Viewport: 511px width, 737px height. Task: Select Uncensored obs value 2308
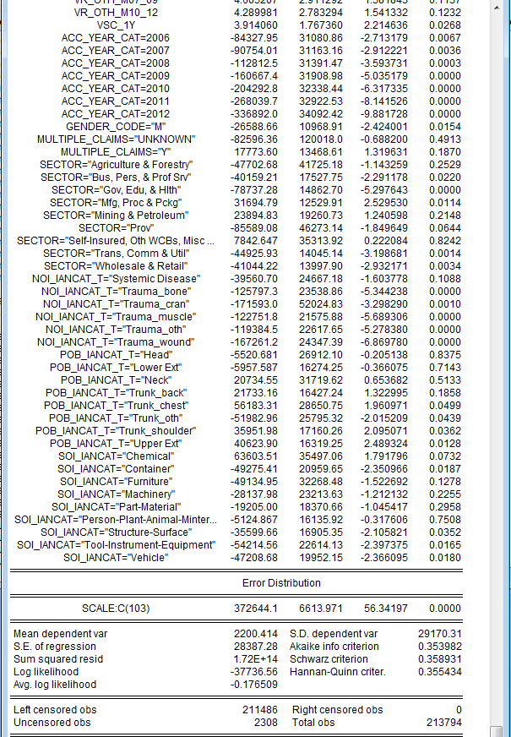click(x=265, y=723)
